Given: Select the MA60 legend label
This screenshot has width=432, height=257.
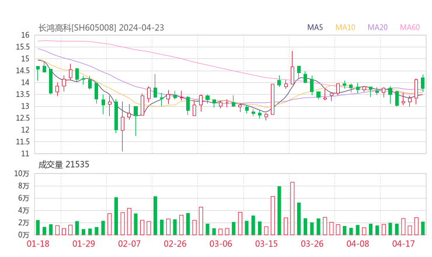Looking at the screenshot, I should 410,27.
